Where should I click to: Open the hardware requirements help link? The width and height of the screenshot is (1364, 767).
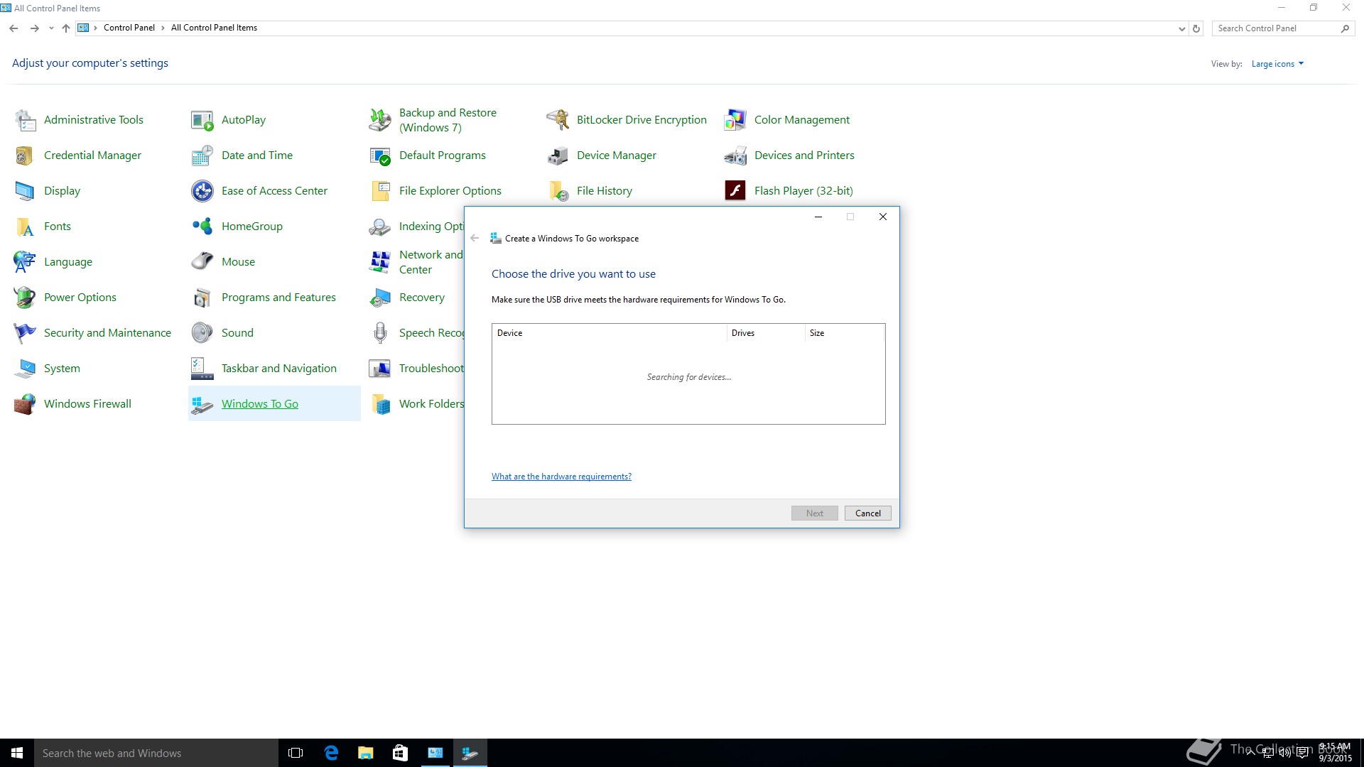click(x=561, y=477)
